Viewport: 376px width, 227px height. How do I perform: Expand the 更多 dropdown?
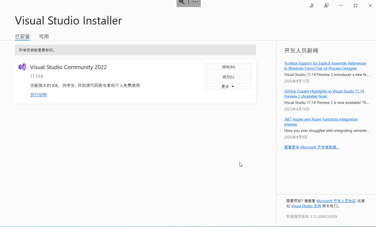(228, 87)
